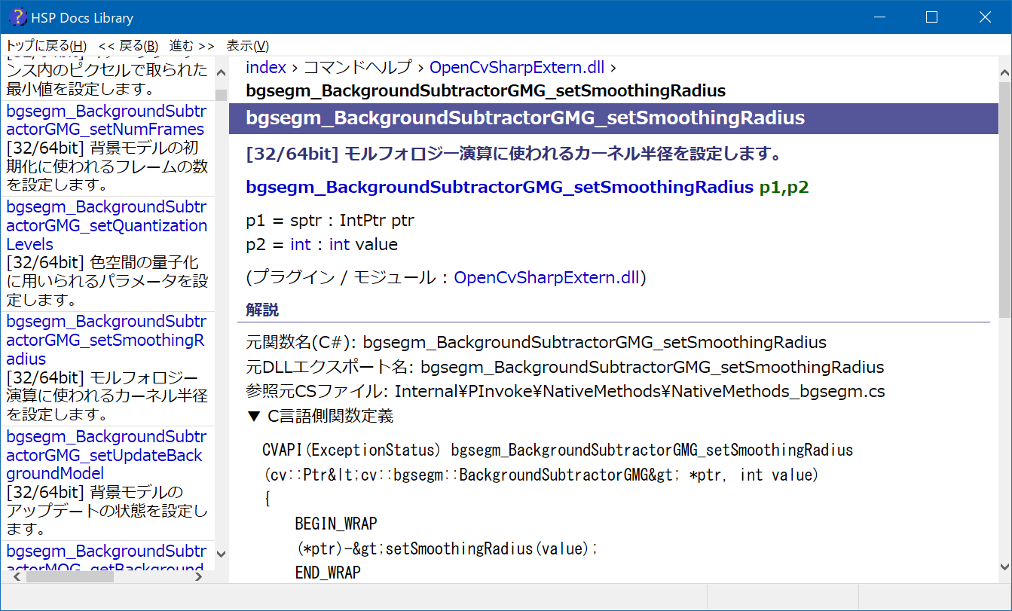Viewport: 1012px width, 611px height.
Task: Click sidebar vertical scrollbar up arrow
Action: pos(221,73)
